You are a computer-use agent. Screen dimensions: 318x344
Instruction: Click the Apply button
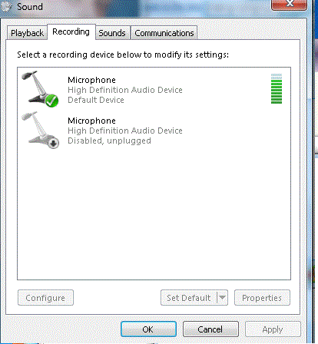(x=273, y=329)
